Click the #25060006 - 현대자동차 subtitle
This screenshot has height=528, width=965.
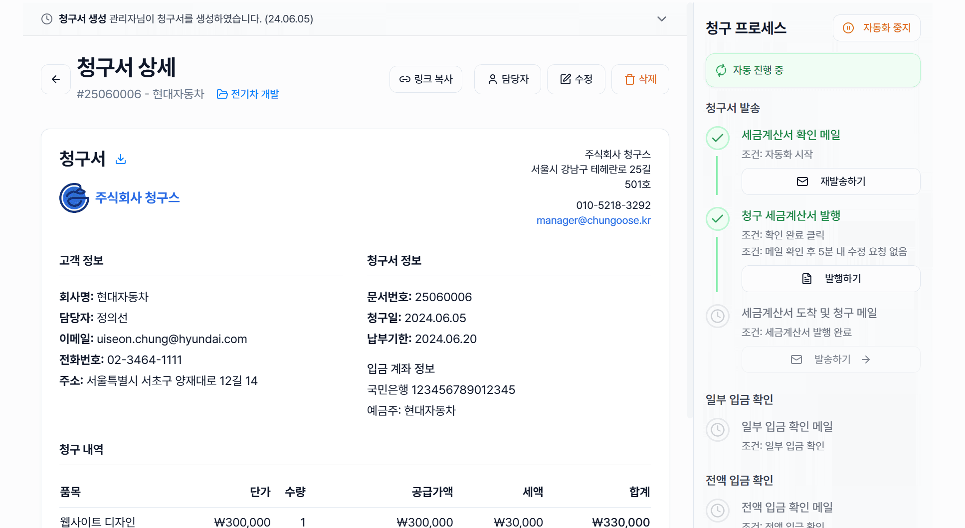click(141, 94)
